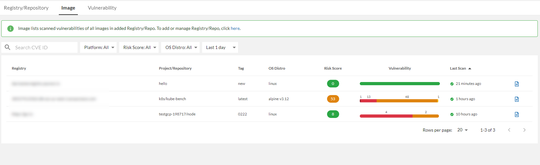This screenshot has height=165, width=540.
Task: Click the green info icon in banner
Action: click(x=10, y=29)
